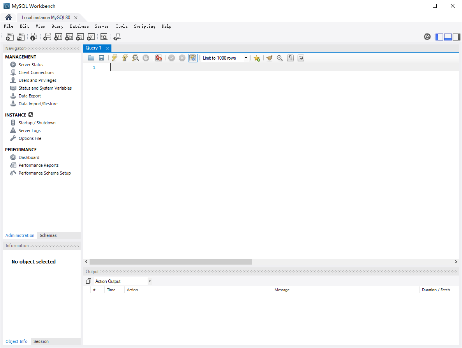
Task: Run EXPLAIN on statement under cursor
Action: pos(135,58)
